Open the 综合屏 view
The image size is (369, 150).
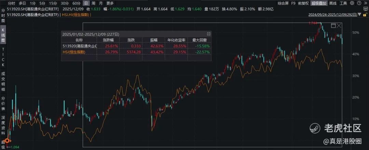coord(283,3)
